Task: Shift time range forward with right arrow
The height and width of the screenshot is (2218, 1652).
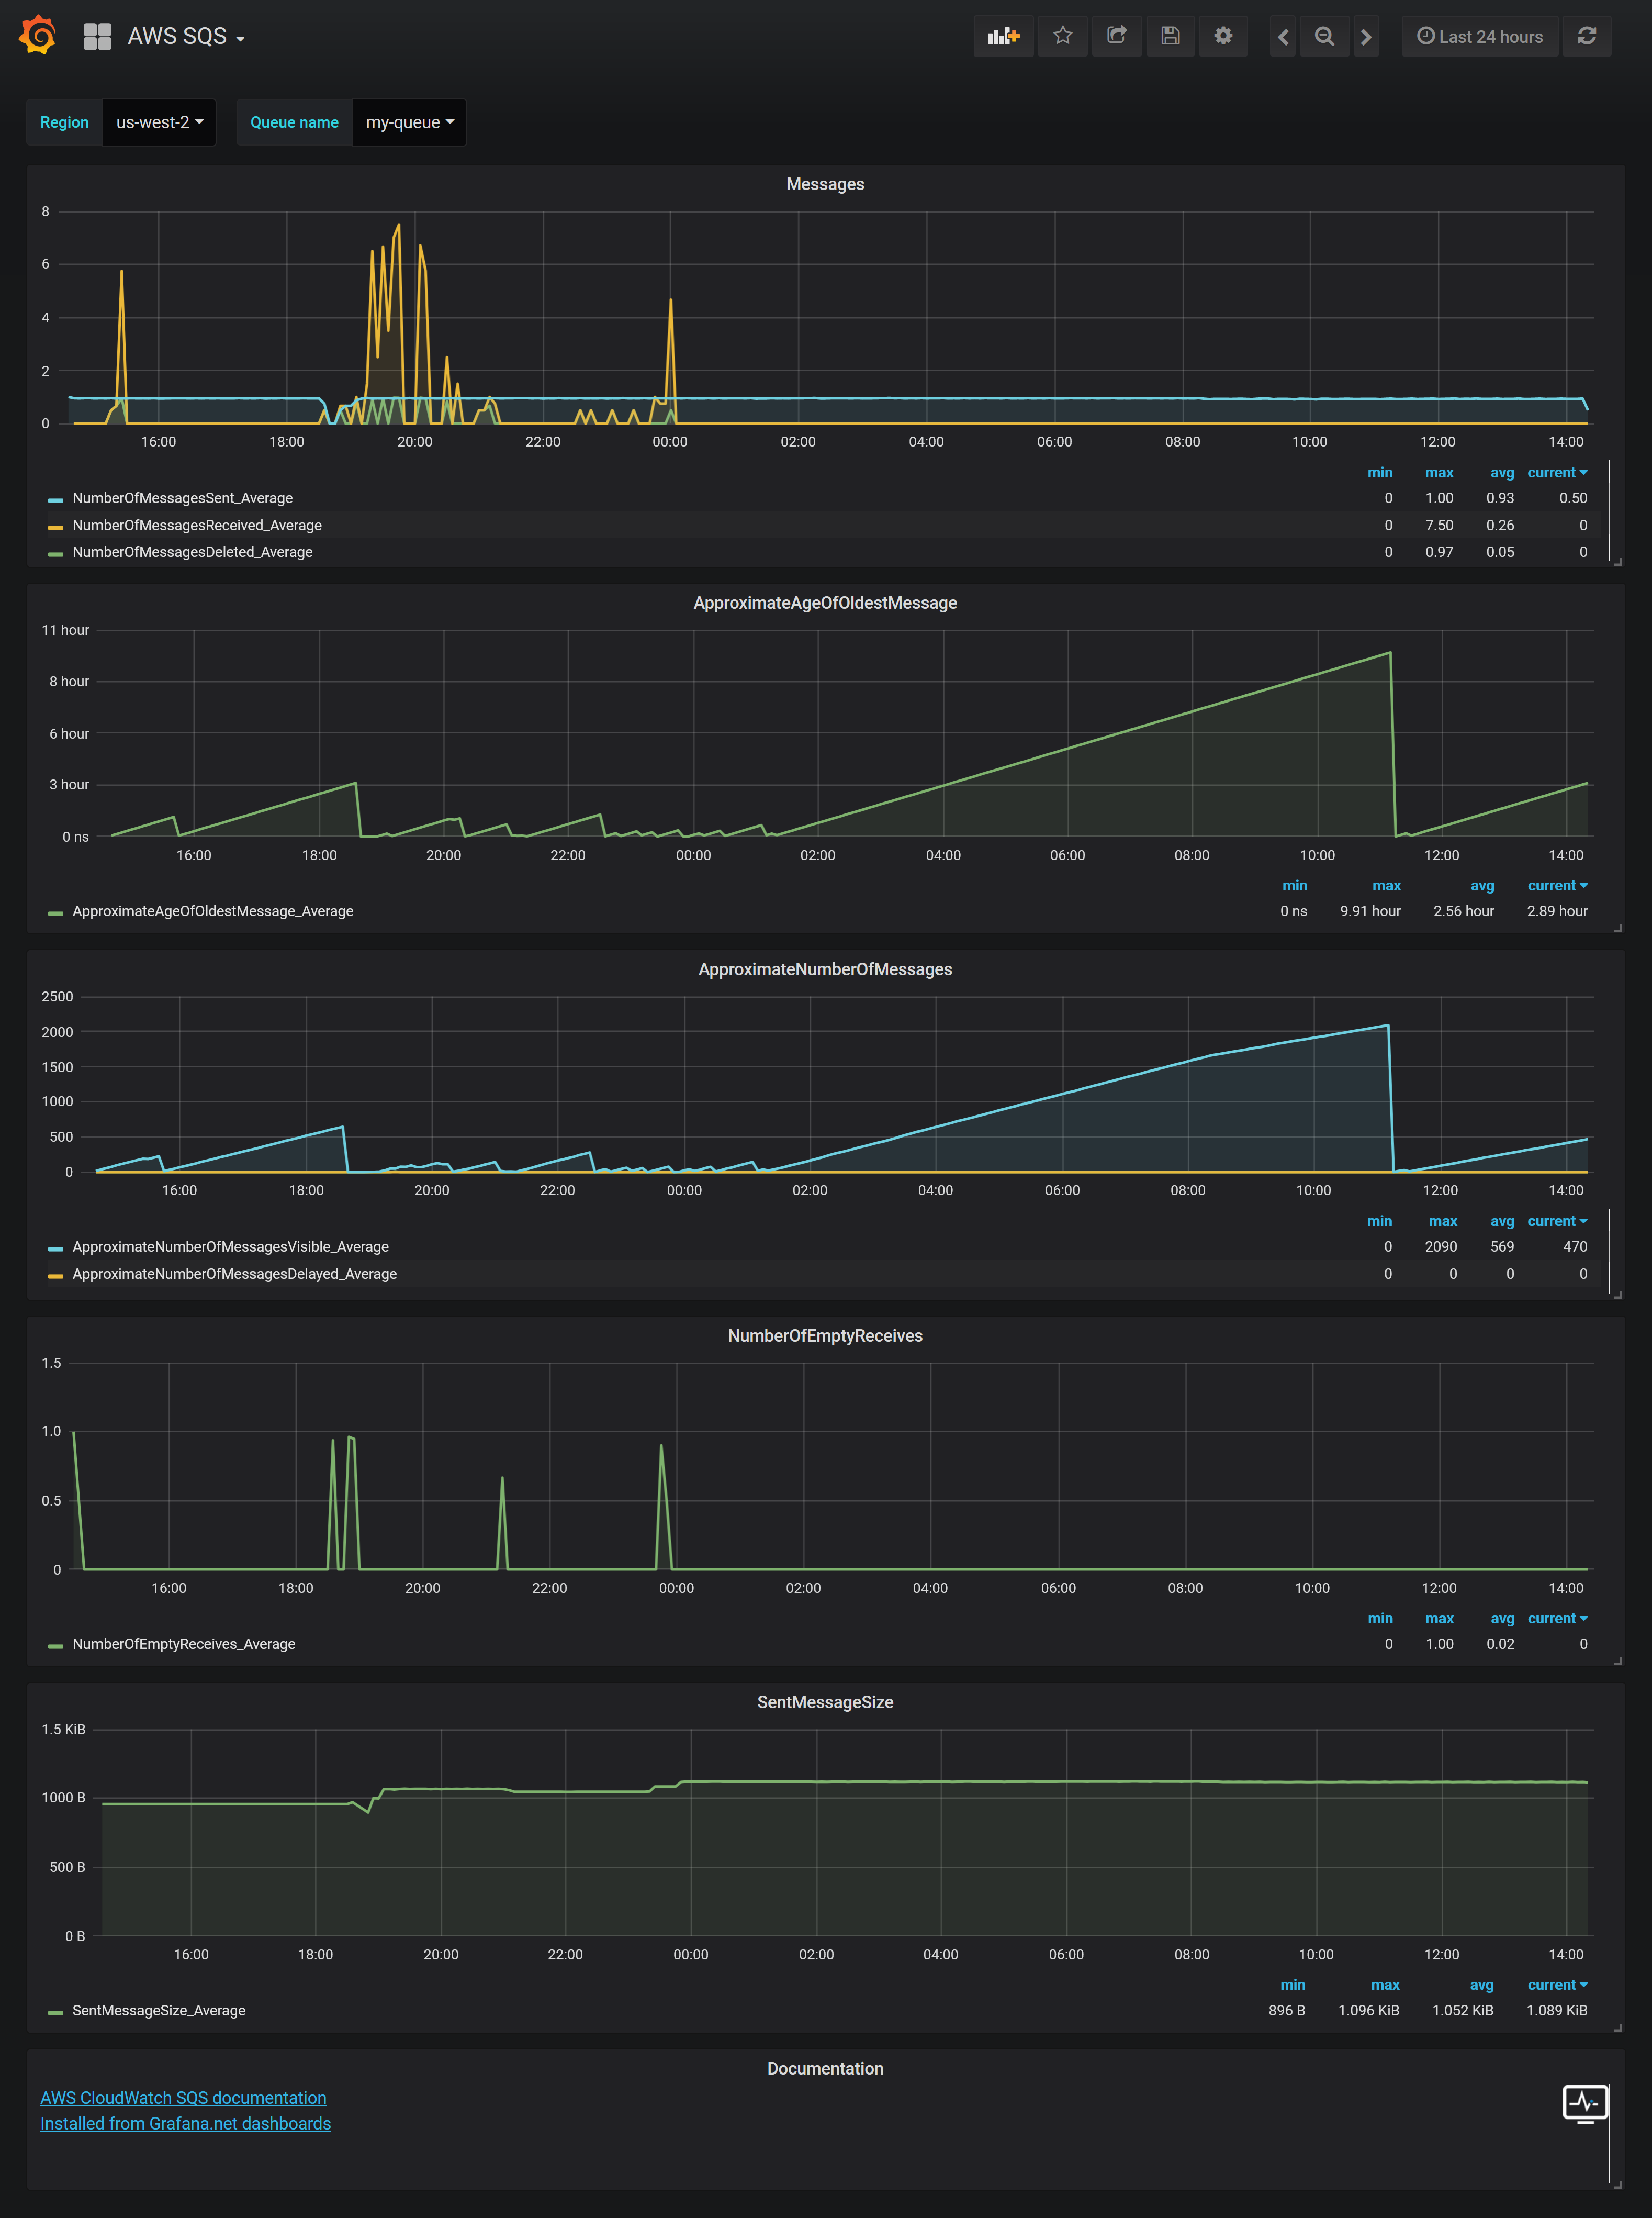Action: click(x=1366, y=36)
